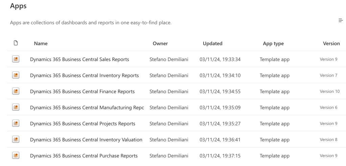Click the Inventory Reports app icon

(x=15, y=75)
